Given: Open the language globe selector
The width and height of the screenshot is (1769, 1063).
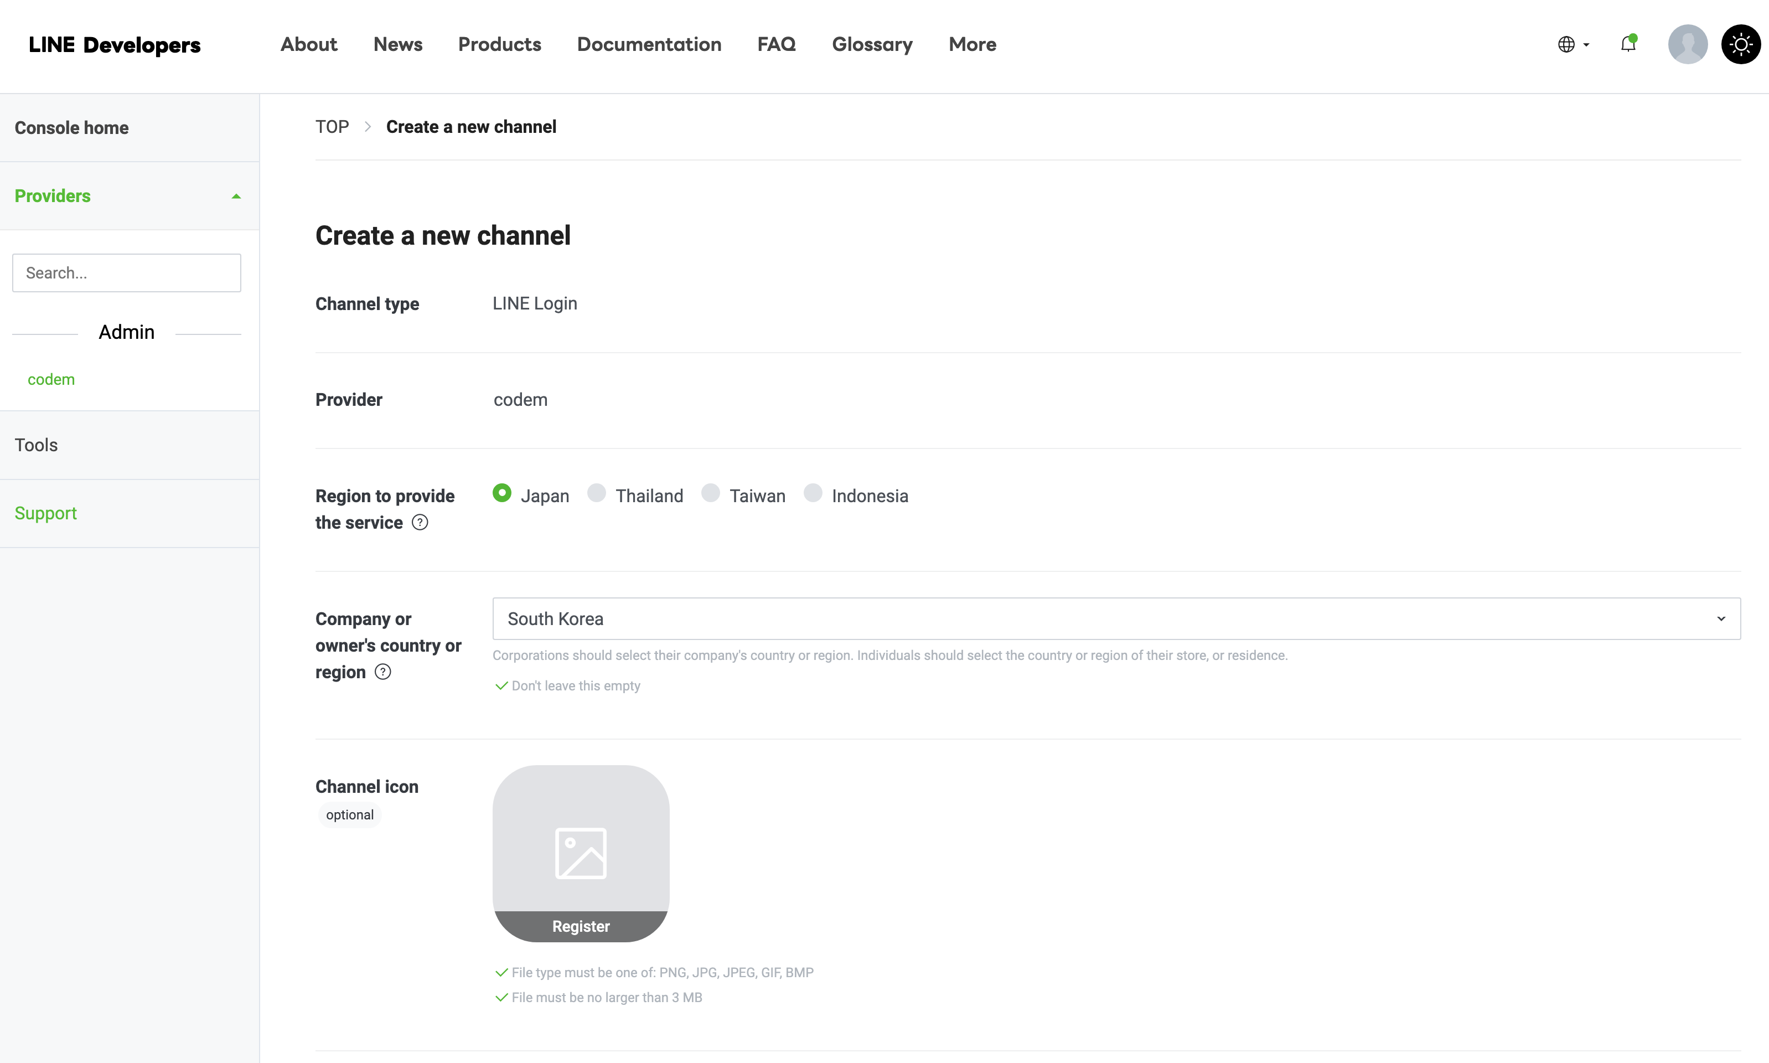Looking at the screenshot, I should (1566, 44).
